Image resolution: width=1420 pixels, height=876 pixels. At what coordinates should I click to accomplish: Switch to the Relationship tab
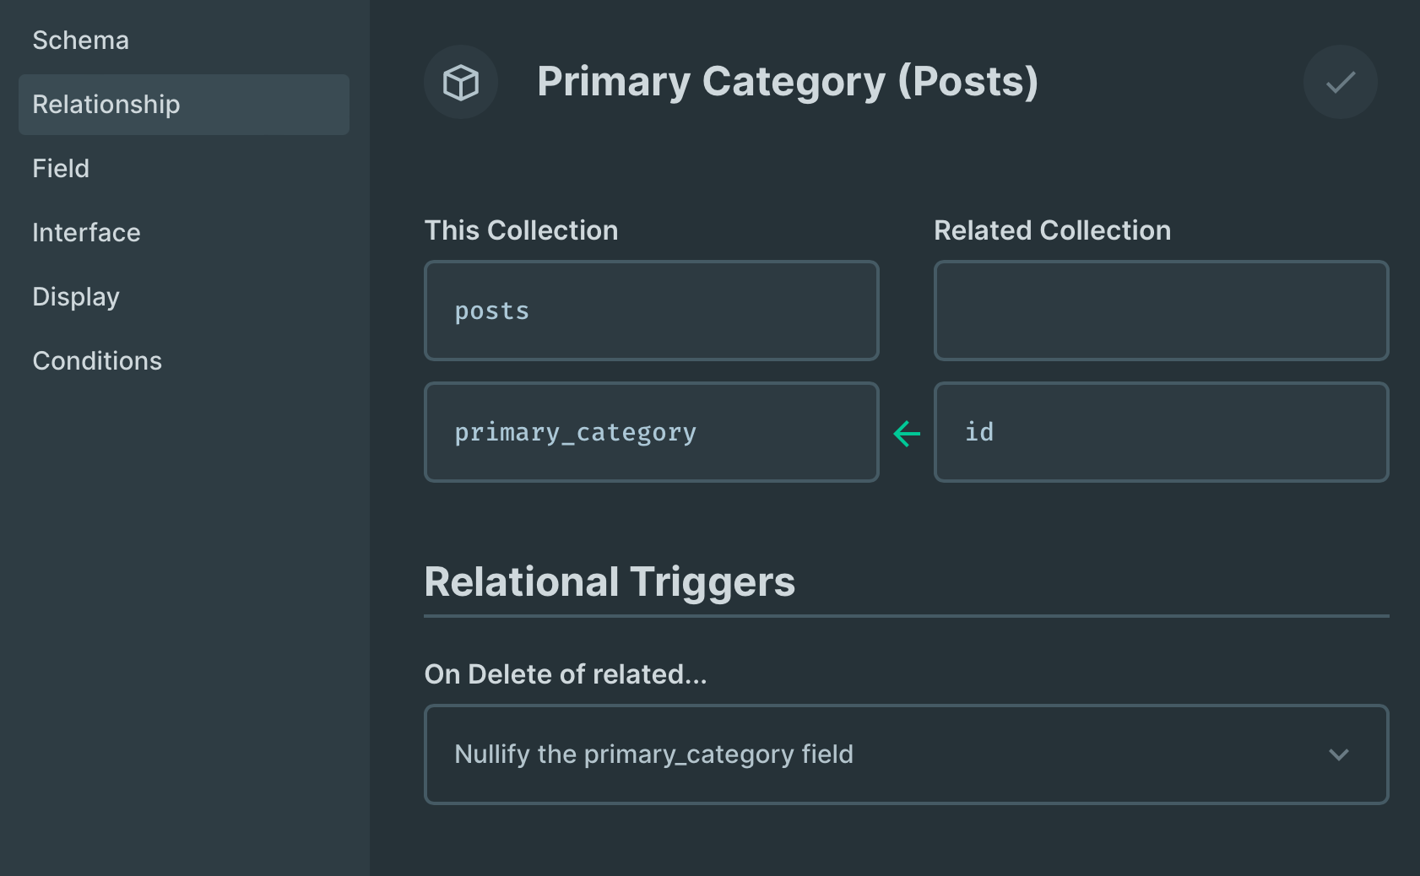tap(106, 104)
